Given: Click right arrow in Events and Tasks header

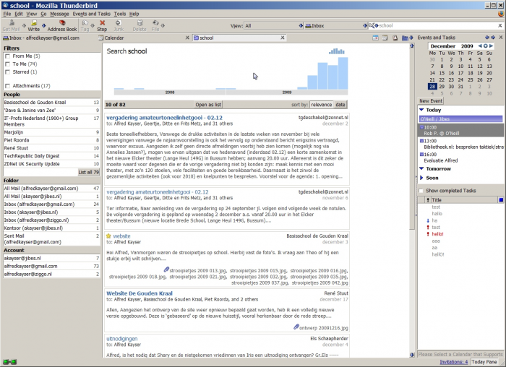Looking at the screenshot, I should (x=493, y=38).
